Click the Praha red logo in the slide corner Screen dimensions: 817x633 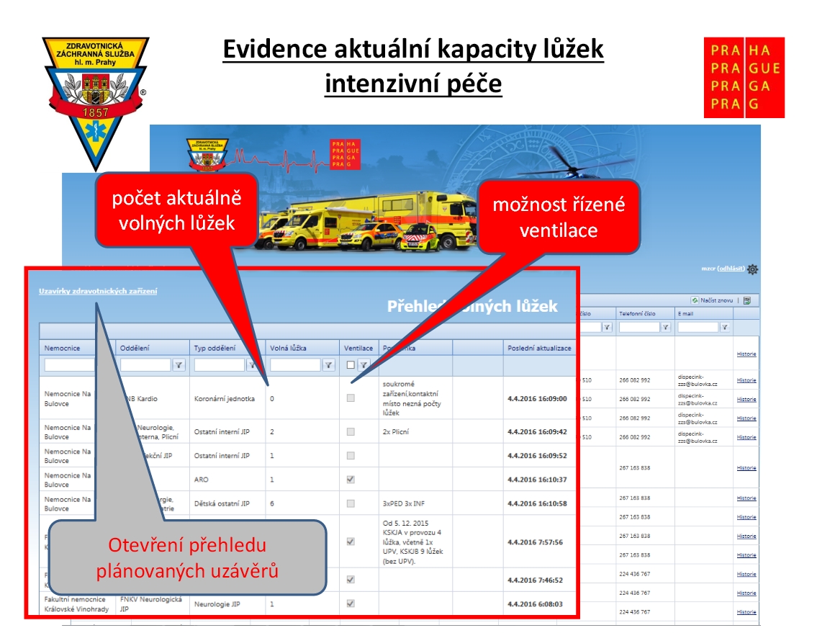744,78
